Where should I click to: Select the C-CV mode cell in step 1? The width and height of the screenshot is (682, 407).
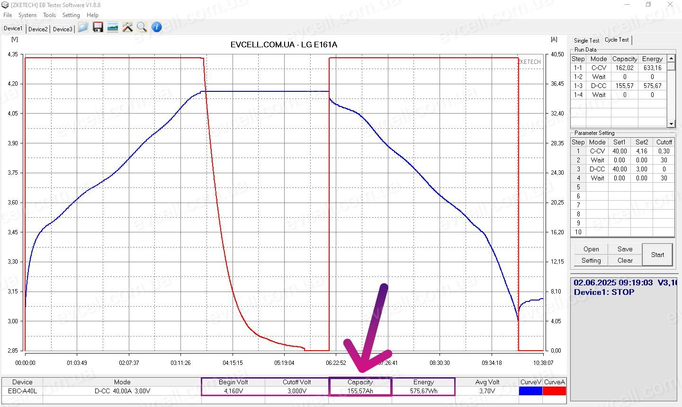(597, 151)
